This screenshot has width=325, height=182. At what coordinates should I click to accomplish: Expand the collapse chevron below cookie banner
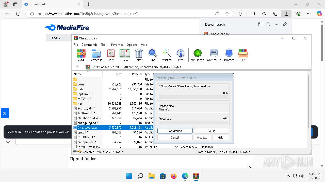click(x=8, y=142)
